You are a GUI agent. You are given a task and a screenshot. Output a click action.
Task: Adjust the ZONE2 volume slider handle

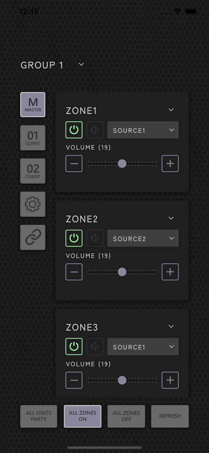click(x=122, y=272)
